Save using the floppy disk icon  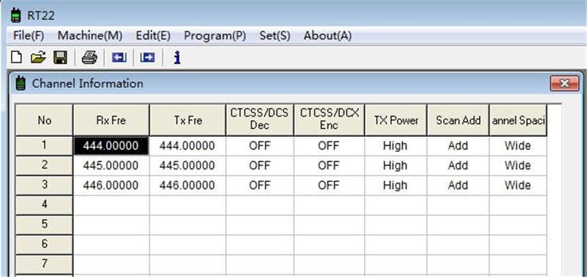tap(60, 58)
